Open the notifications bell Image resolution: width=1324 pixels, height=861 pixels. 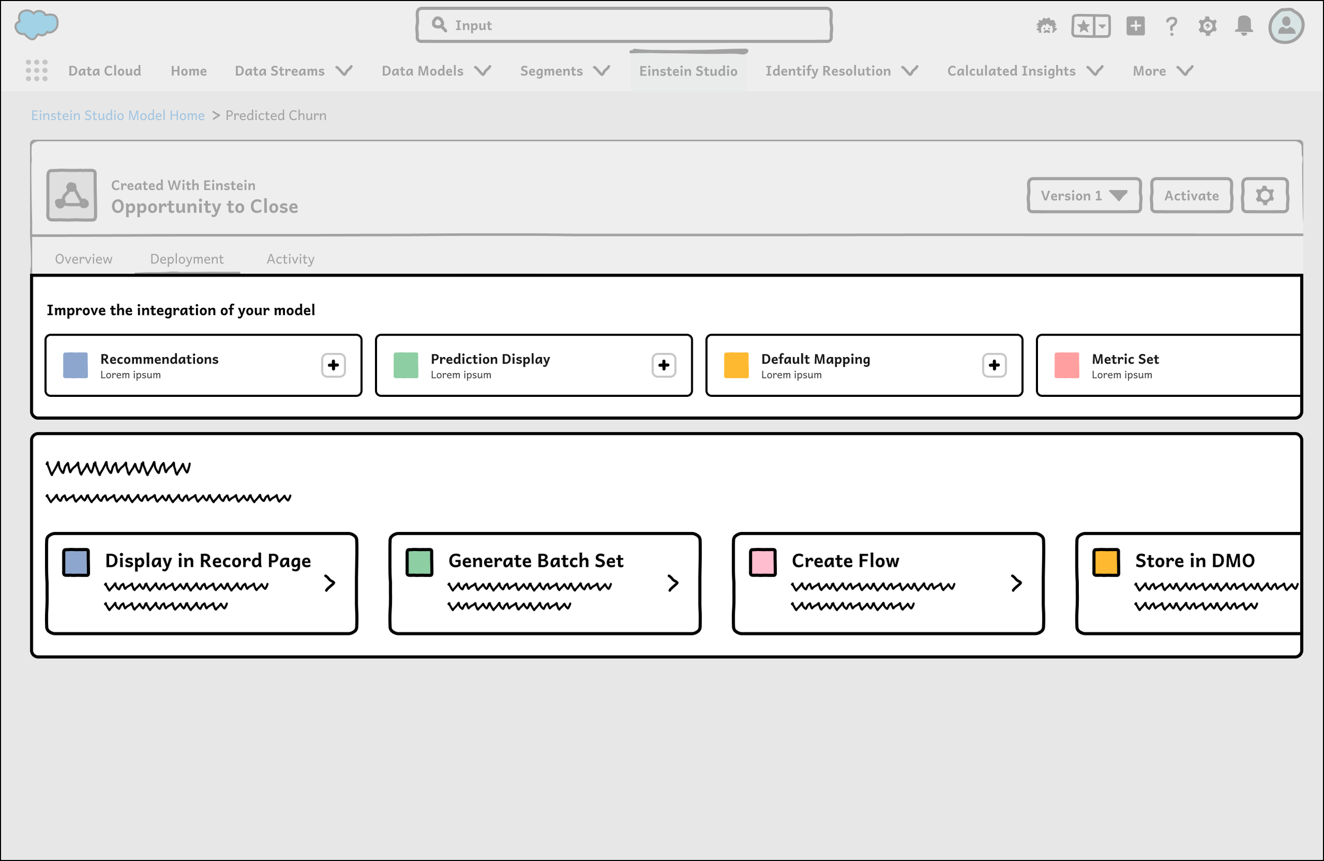1244,25
